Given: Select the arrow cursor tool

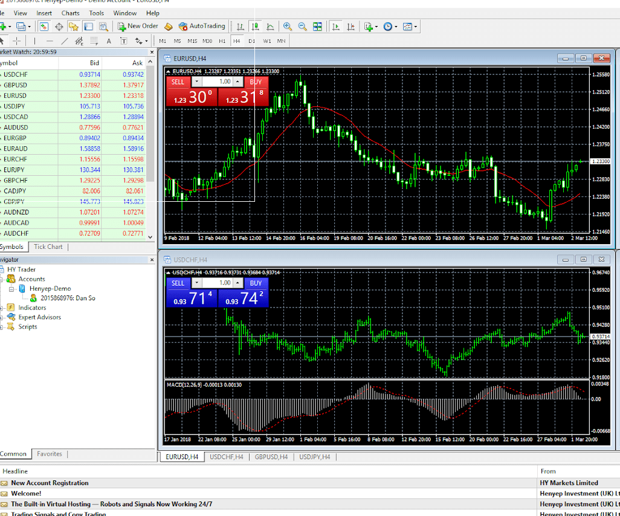Looking at the screenshot, I should coord(2,40).
